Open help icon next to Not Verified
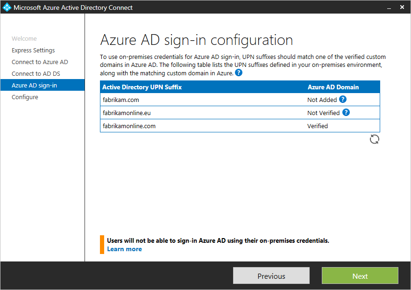Screen dimensions: 411x290 coord(346,112)
